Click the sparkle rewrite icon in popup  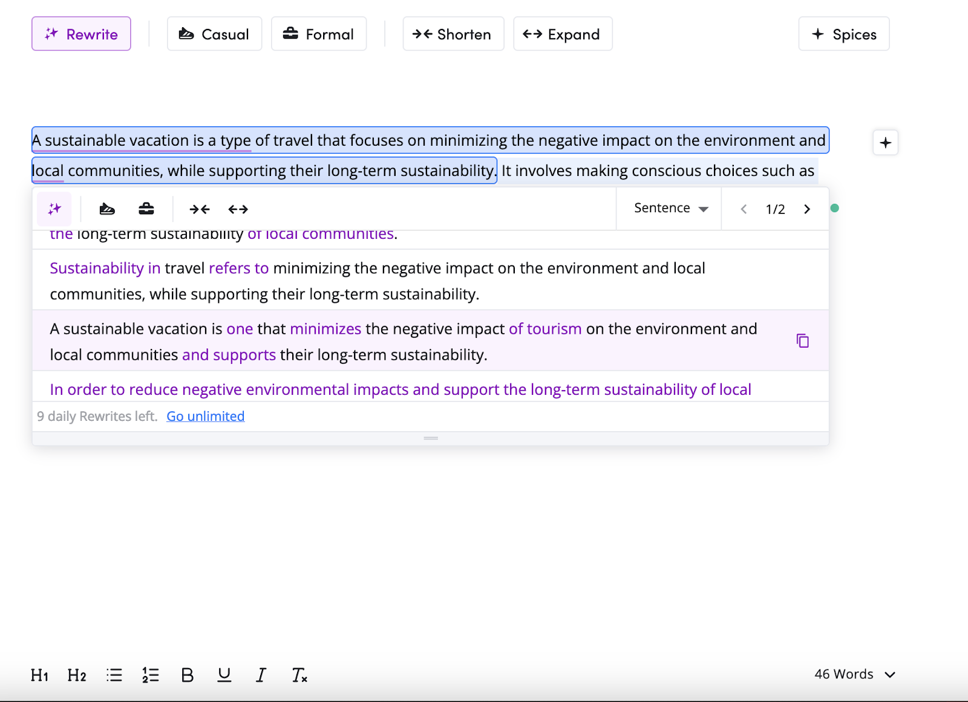tap(54, 209)
